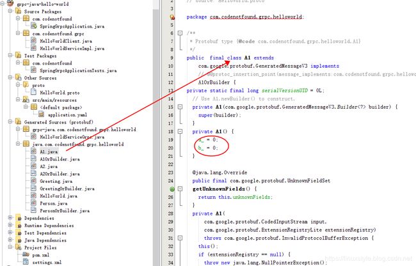Expand the Test Dependencies node
Screen dimensions: 416x266
(10, 233)
